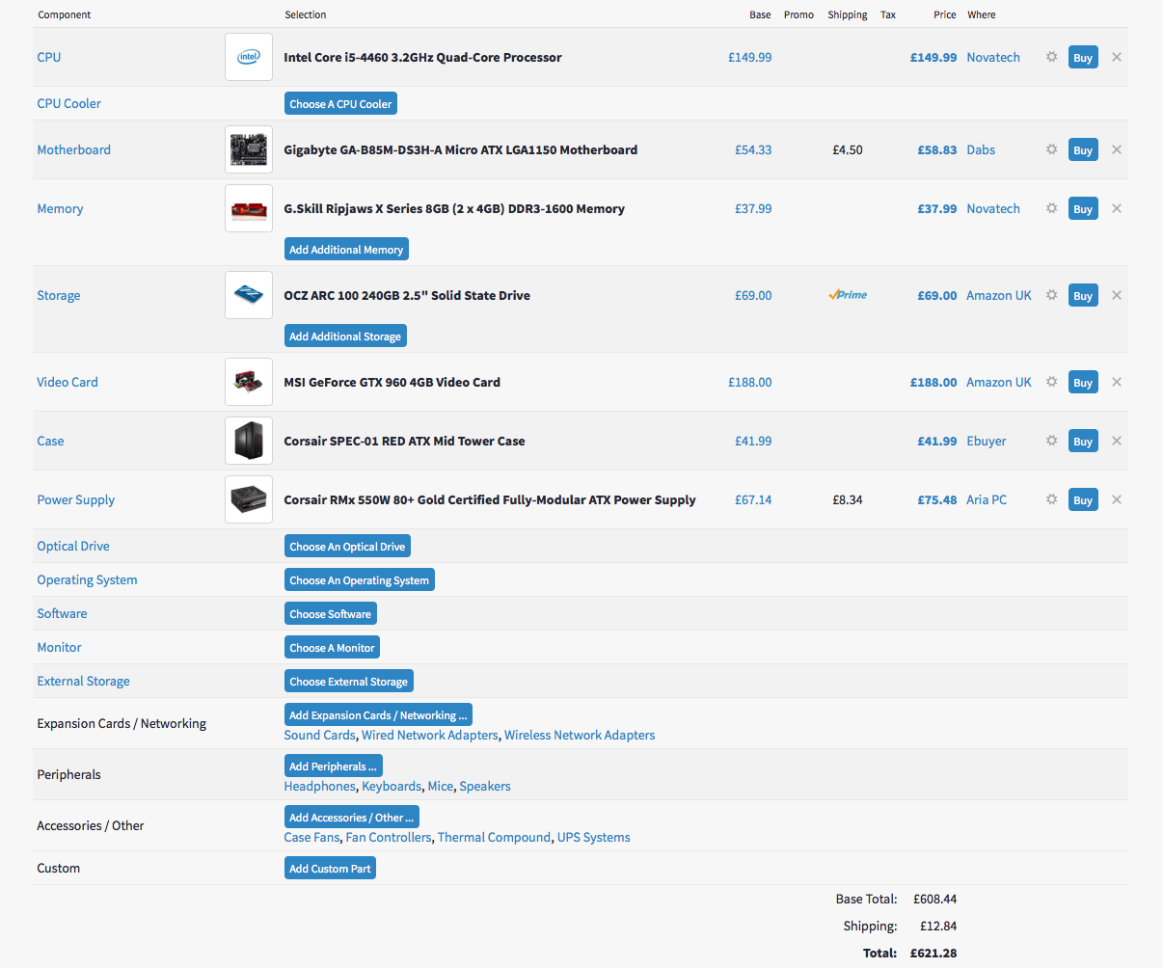Image resolution: width=1163 pixels, height=968 pixels.
Task: Open settings gear for CPU row
Action: tap(1051, 57)
